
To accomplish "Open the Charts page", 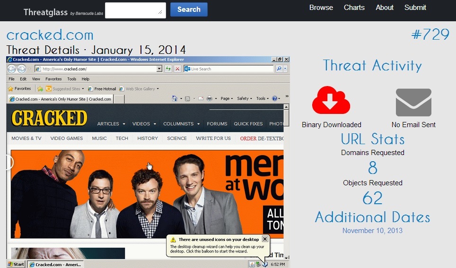I will coord(354,8).
